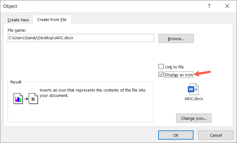Click the question mark Help button
The height and width of the screenshot is (143, 237).
click(209, 6)
